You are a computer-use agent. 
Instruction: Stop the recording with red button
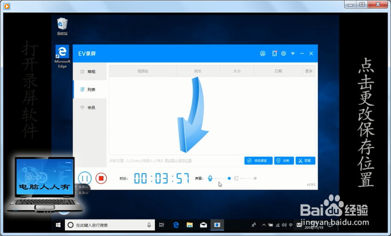point(101,178)
